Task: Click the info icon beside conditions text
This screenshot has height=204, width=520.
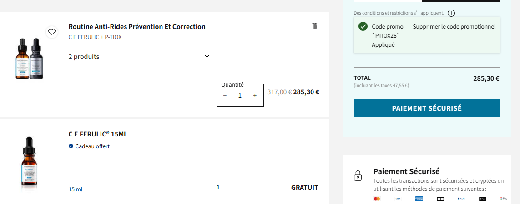Action: [x=451, y=13]
